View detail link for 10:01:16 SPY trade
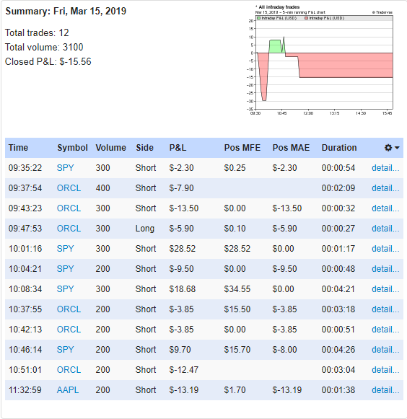The width and height of the screenshot is (407, 419). [x=385, y=249]
